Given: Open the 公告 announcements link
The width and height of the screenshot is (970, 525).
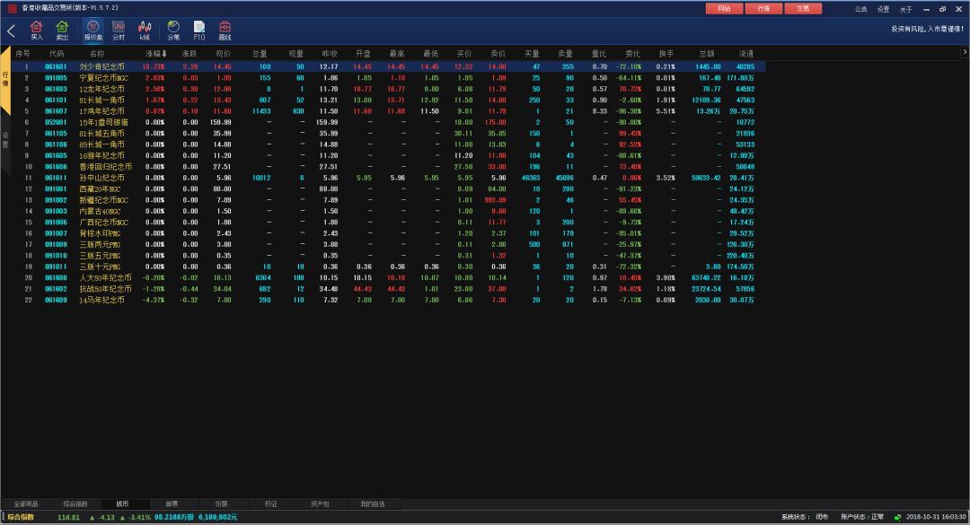Looking at the screenshot, I should point(861,9).
